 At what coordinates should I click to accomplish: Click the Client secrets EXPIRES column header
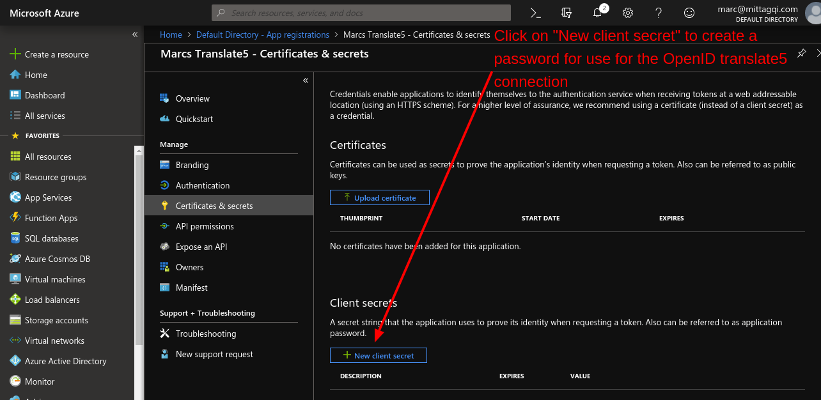[x=512, y=376]
